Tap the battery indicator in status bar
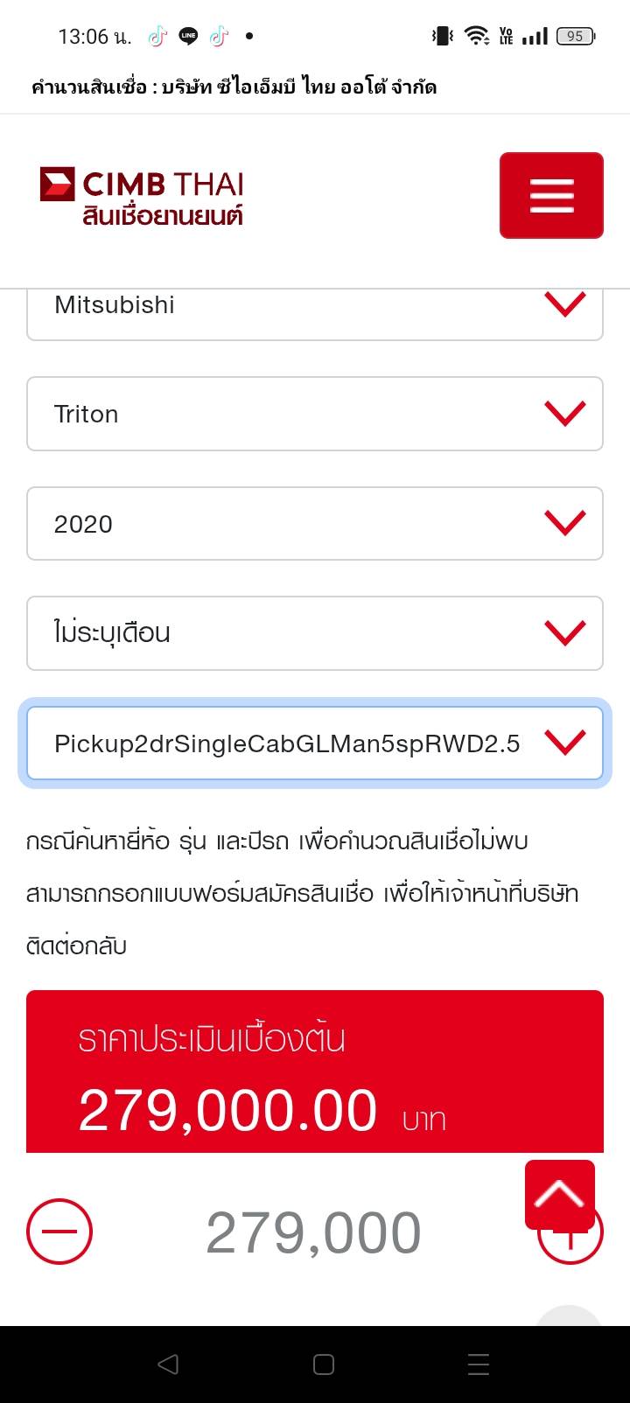This screenshot has height=1403, width=630. (575, 36)
